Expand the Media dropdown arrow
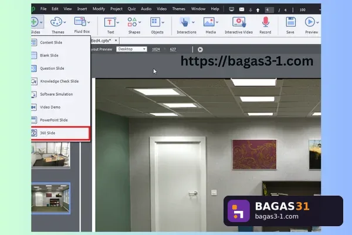The height and width of the screenshot is (235, 352). 217,22
